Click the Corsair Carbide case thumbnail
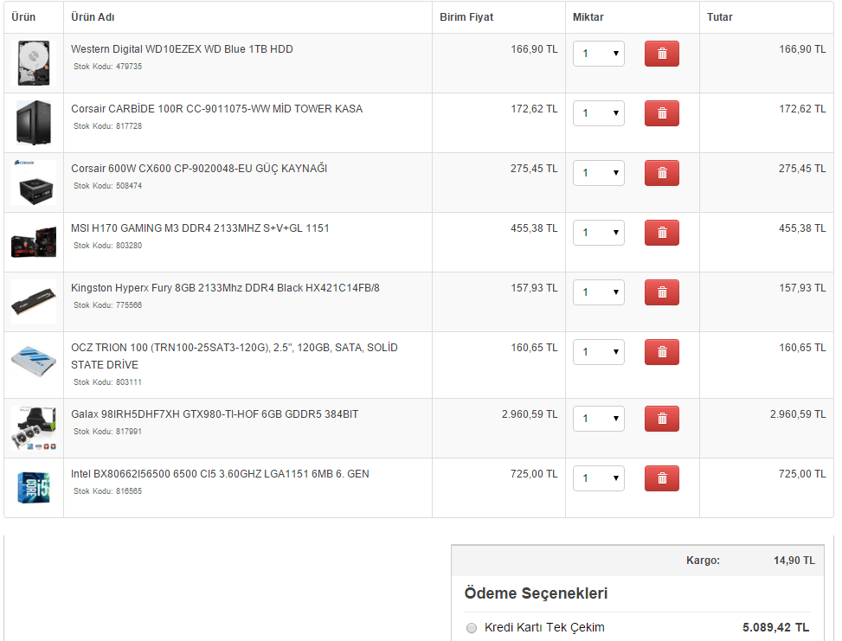842x641 pixels. 34,123
